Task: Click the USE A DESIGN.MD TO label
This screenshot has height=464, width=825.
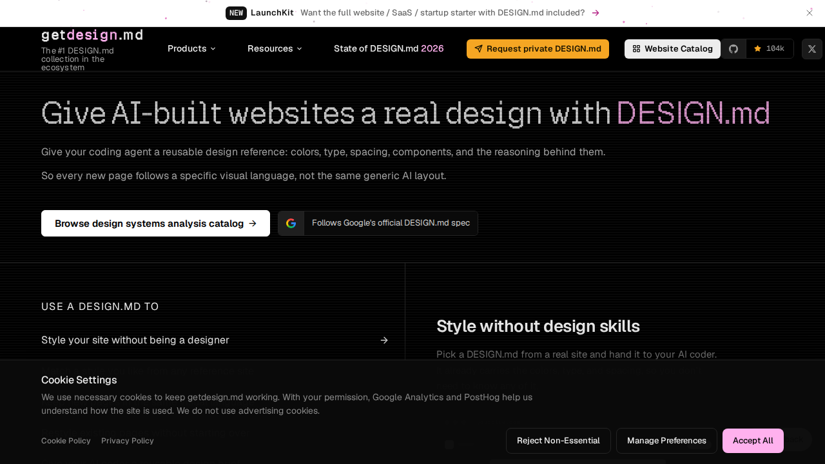Action: 100,307
